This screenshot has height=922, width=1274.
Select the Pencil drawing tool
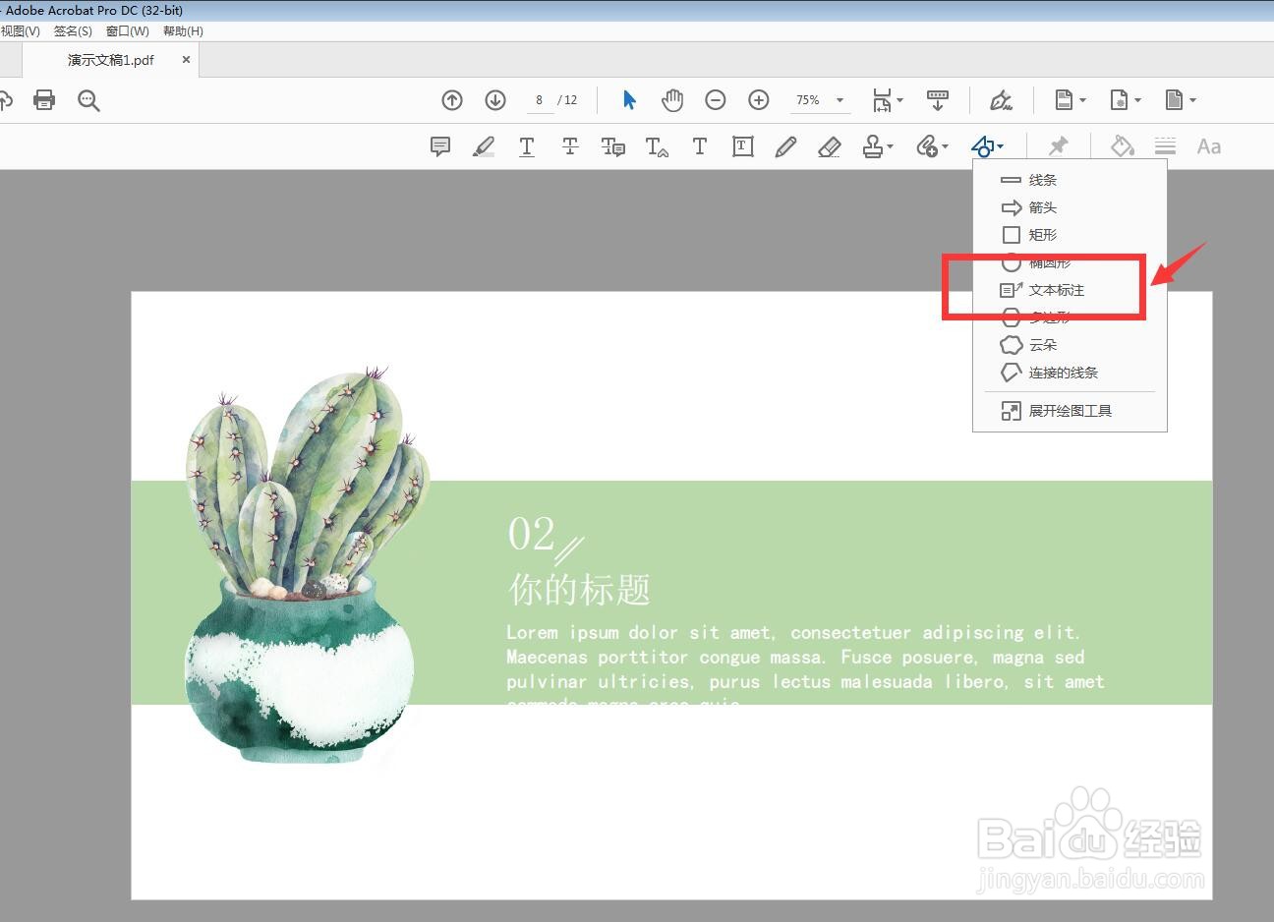[785, 145]
